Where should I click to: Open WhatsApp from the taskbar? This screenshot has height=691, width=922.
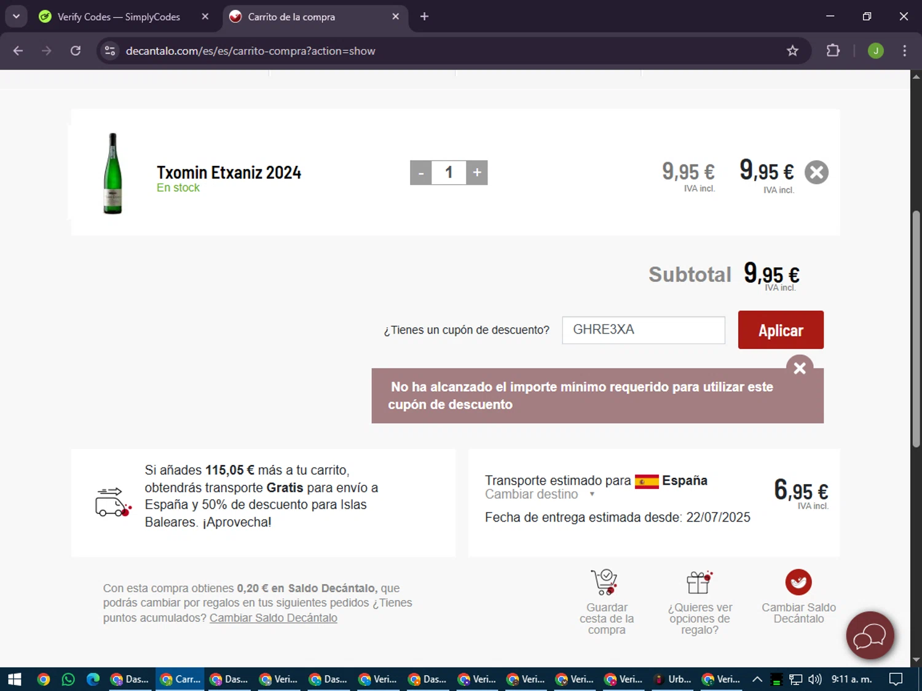click(68, 679)
